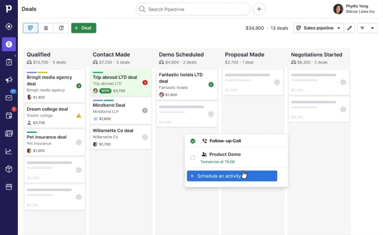
Task: Open Marketplace storefront icon in sidebar
Action: [x=9, y=187]
